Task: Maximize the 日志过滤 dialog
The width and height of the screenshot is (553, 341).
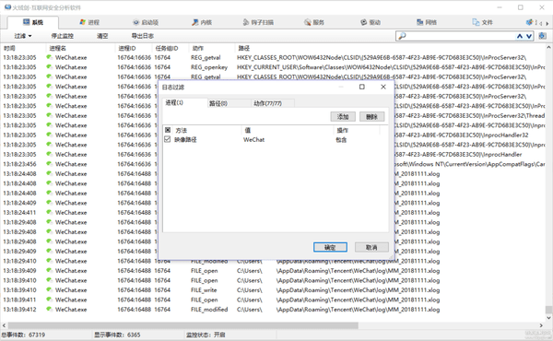Action: click(x=362, y=87)
